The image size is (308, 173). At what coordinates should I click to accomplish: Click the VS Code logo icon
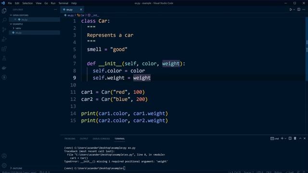[3, 3]
